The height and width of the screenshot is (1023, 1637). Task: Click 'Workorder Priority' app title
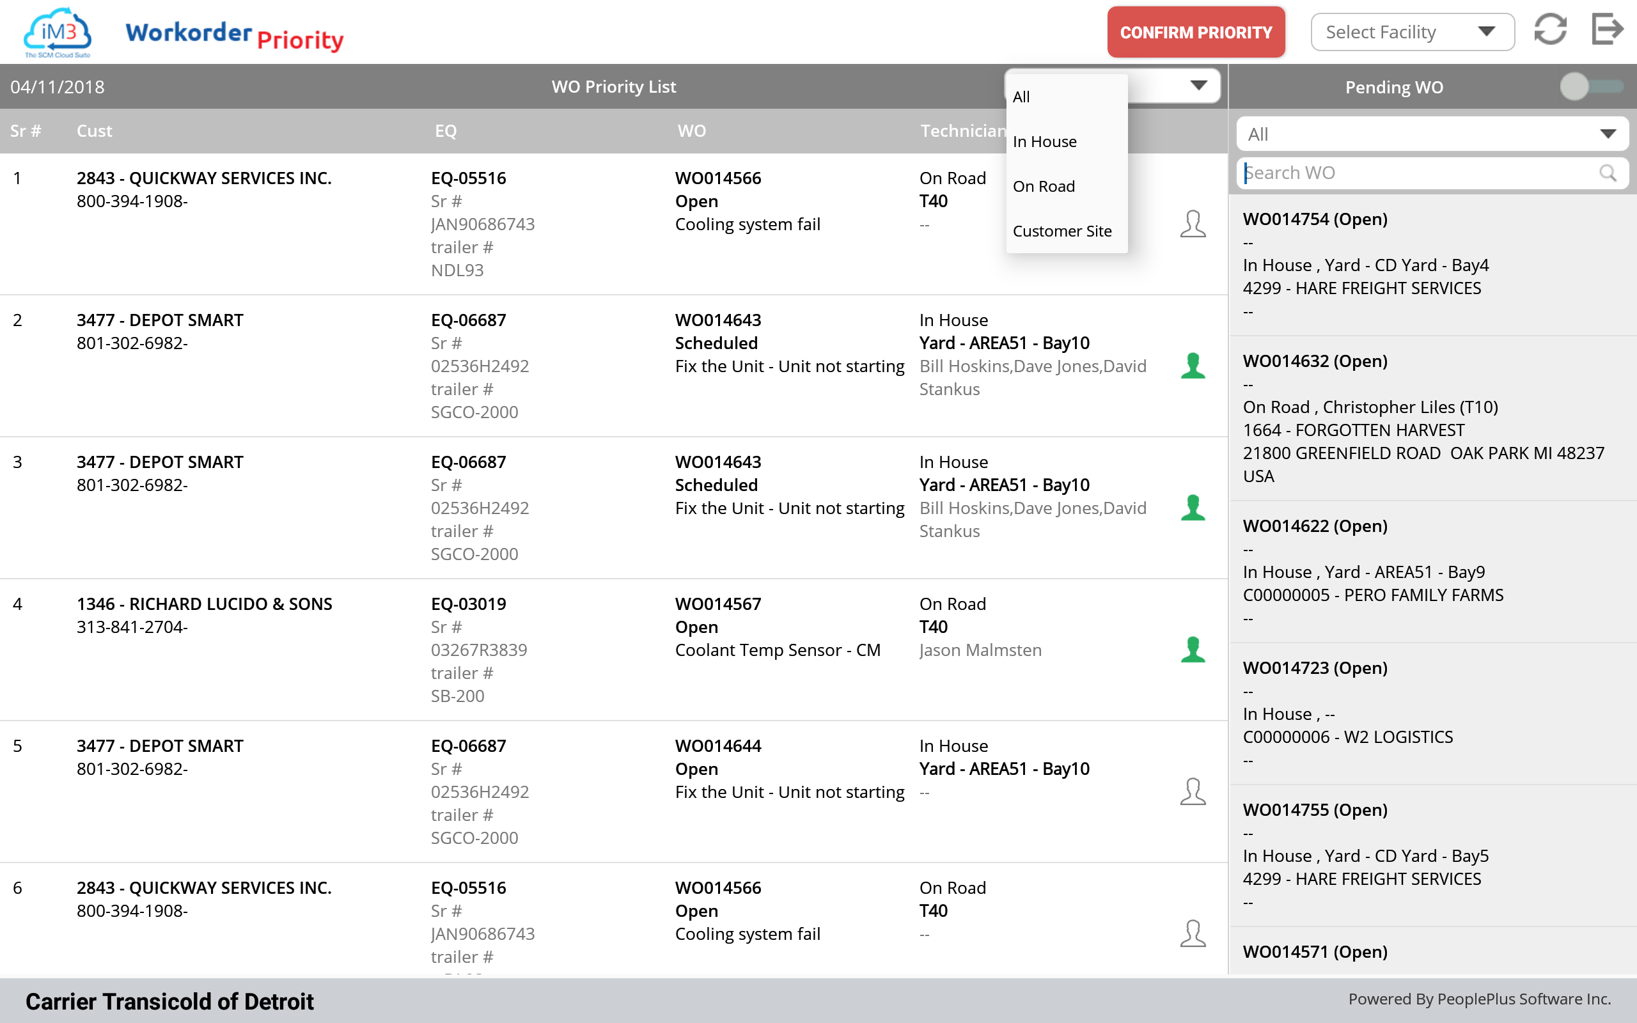235,35
